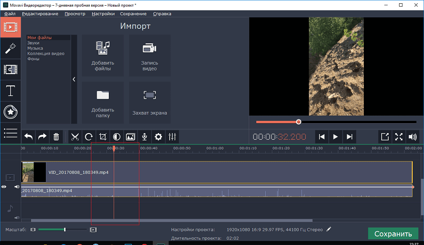The width and height of the screenshot is (424, 245).
Task: Open the Transitions tab in sidebar
Action: (10, 69)
